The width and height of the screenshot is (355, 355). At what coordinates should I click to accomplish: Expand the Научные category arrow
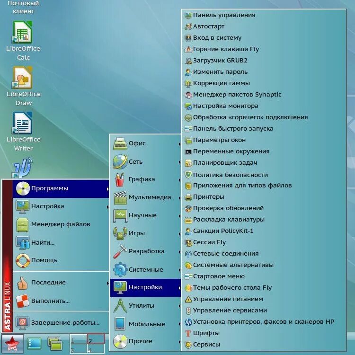[179, 216]
